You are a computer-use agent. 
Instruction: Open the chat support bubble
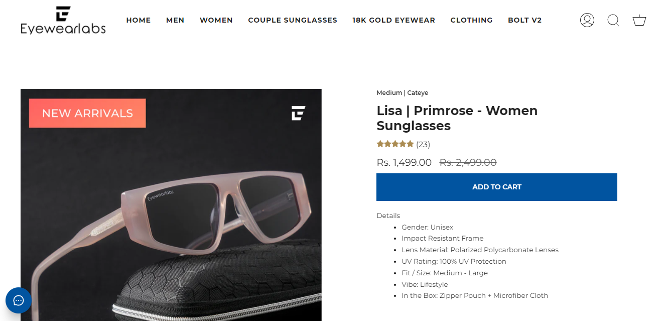[x=19, y=300]
